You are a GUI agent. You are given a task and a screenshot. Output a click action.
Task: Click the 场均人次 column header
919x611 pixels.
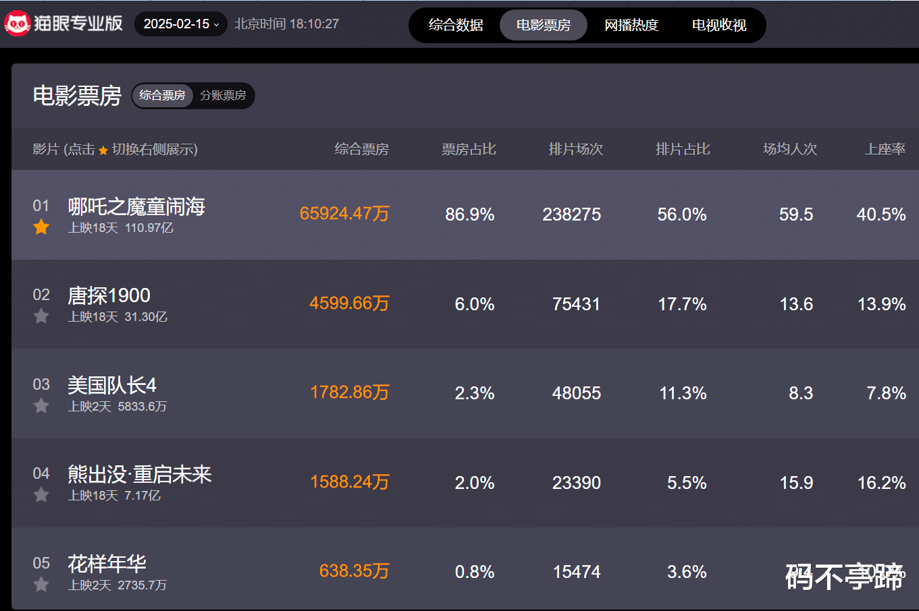tap(790, 149)
